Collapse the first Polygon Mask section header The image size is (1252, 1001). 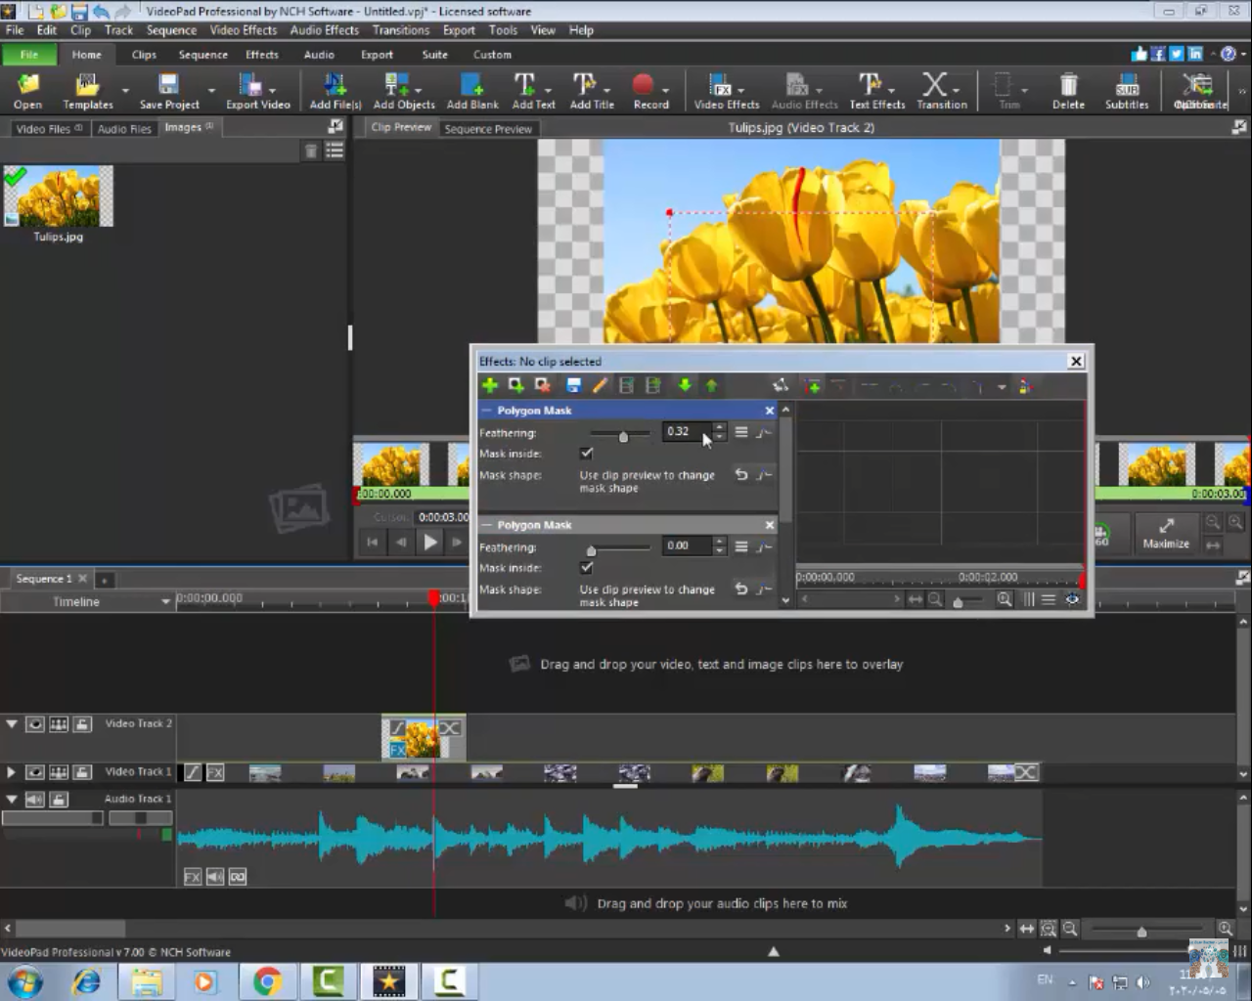pos(486,411)
